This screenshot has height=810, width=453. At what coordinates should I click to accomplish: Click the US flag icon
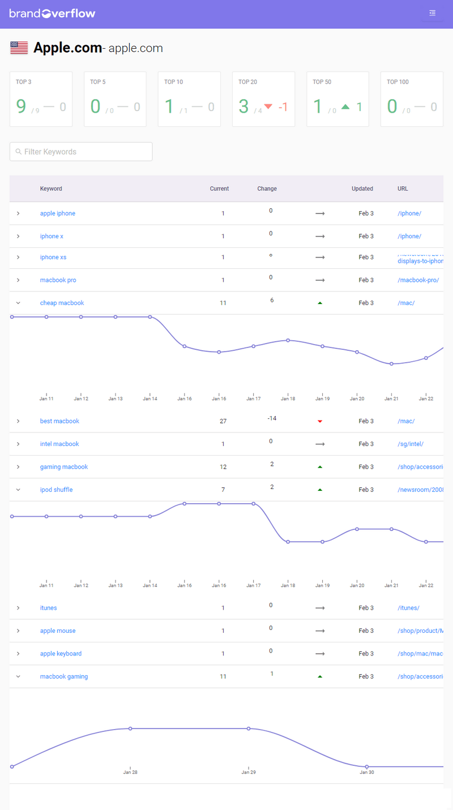19,48
